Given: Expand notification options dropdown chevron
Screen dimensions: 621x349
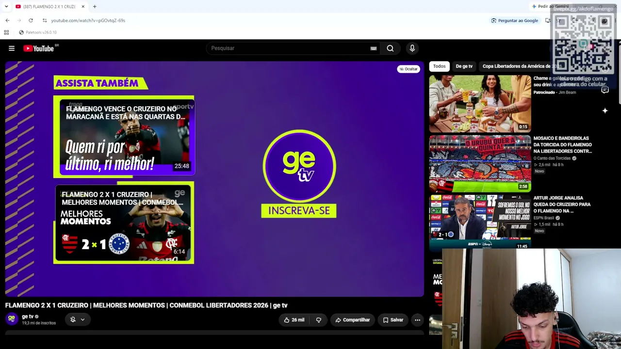Looking at the screenshot, I should [82, 320].
